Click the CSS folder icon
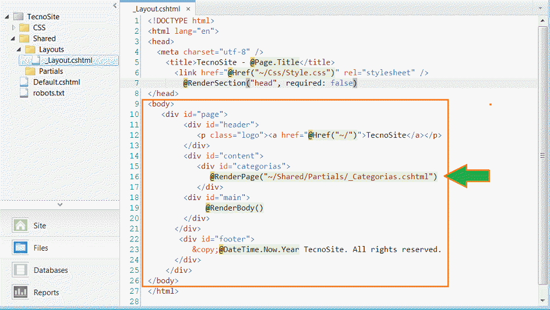Screen dimensions: 550x310 tap(24, 27)
